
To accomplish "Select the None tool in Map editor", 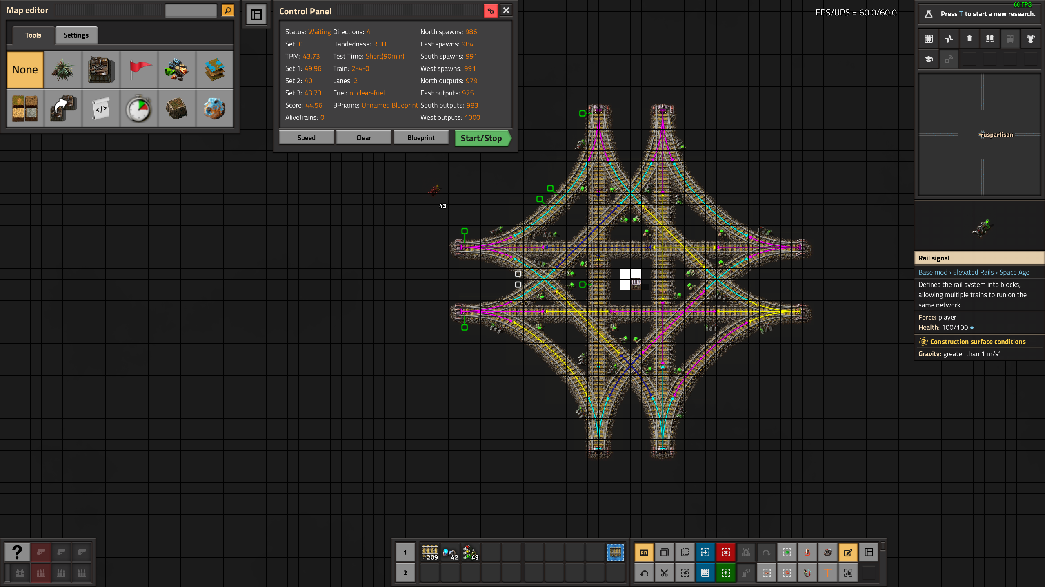I will click(x=25, y=70).
